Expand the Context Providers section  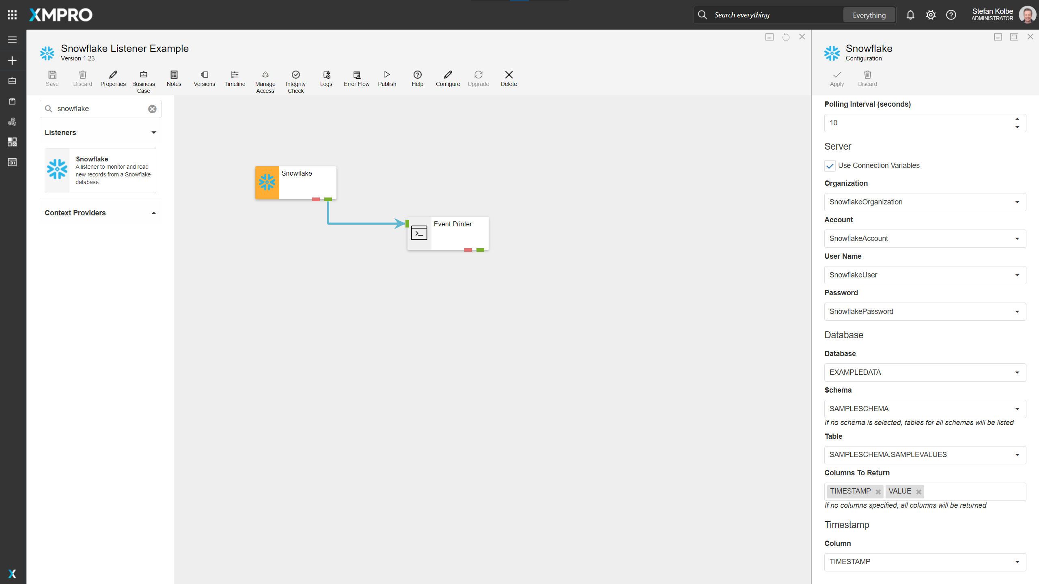tap(153, 213)
